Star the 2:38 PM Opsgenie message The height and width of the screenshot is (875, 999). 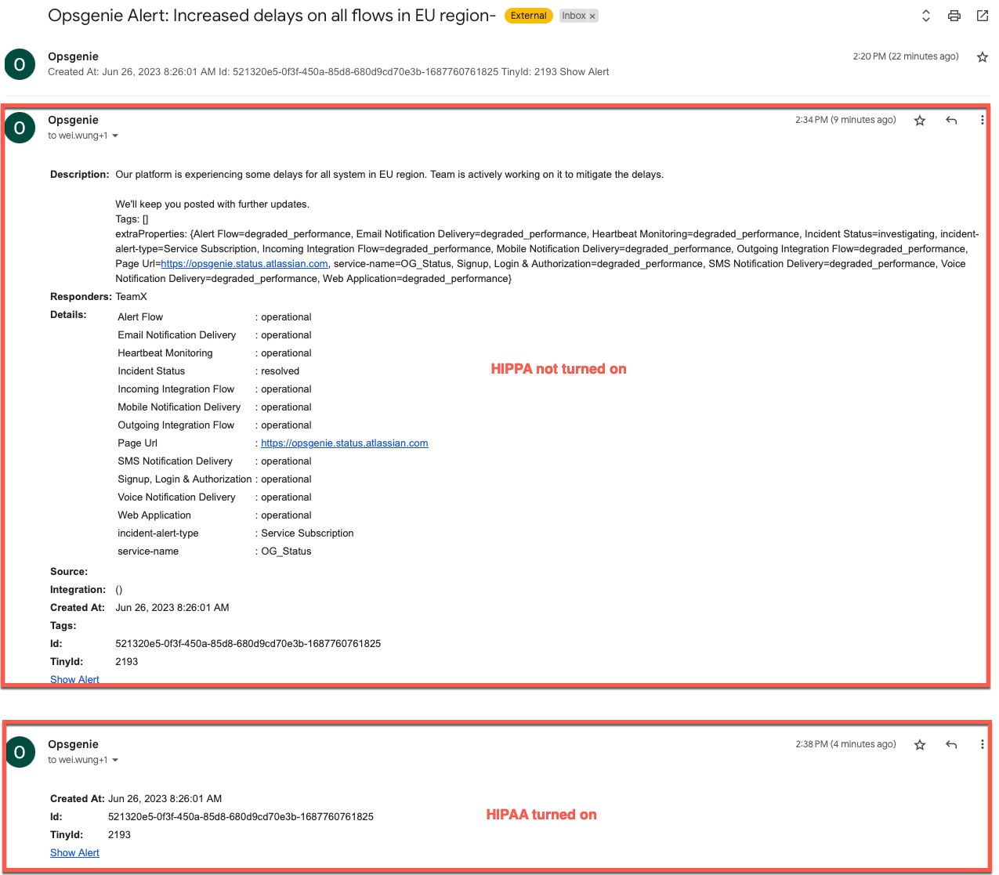[919, 744]
